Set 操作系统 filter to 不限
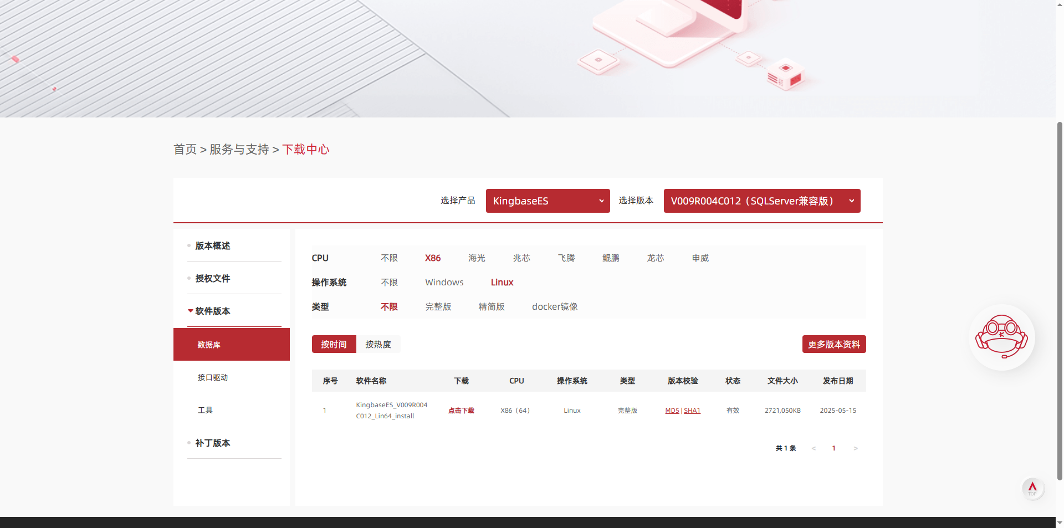 pyautogui.click(x=390, y=283)
